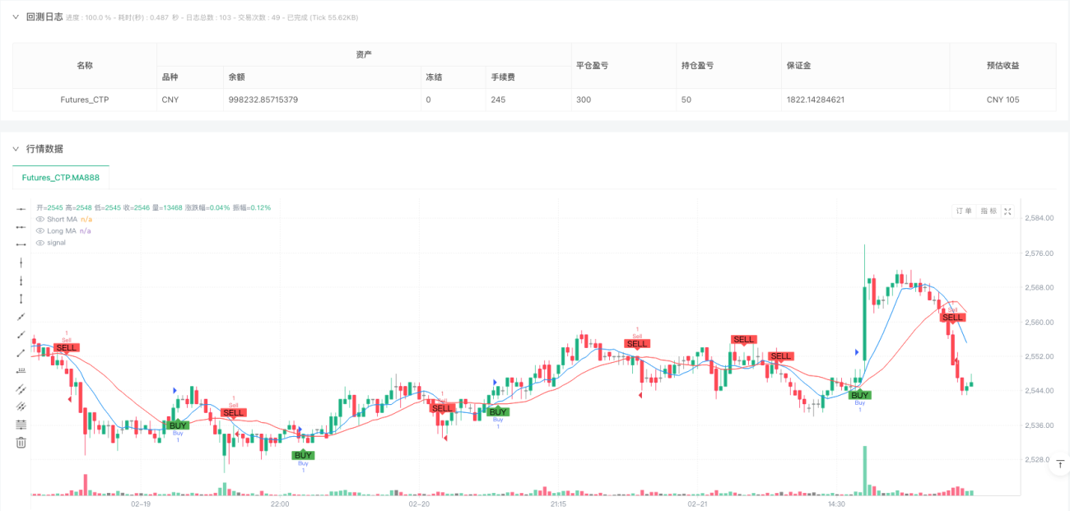Toggle visibility of Short MA indicator

click(40, 219)
